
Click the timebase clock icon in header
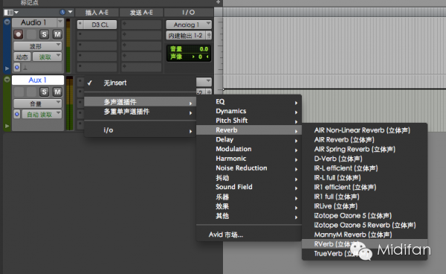tap(62, 12)
